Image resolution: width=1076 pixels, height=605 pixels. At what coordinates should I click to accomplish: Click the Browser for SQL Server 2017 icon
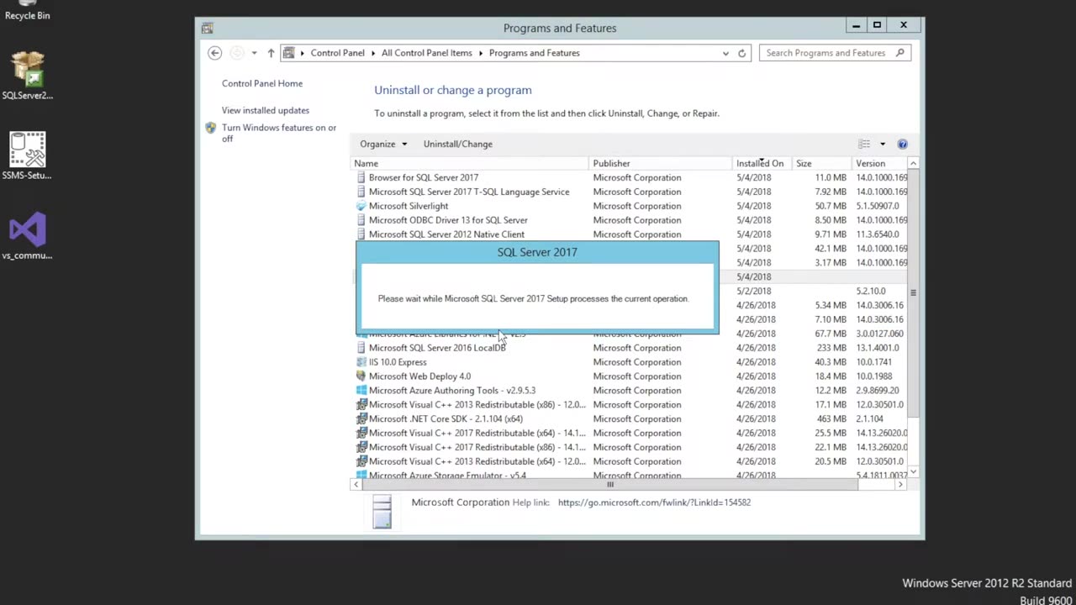361,177
